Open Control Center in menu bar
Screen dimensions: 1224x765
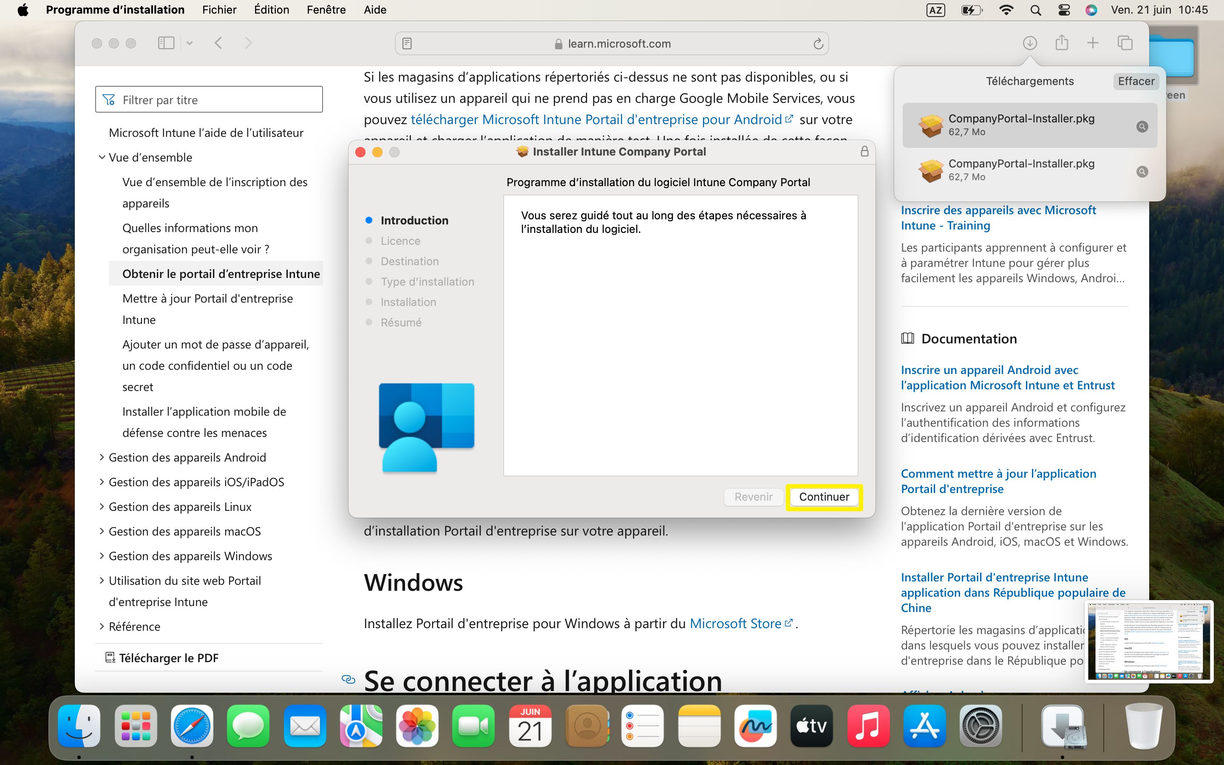point(1064,10)
